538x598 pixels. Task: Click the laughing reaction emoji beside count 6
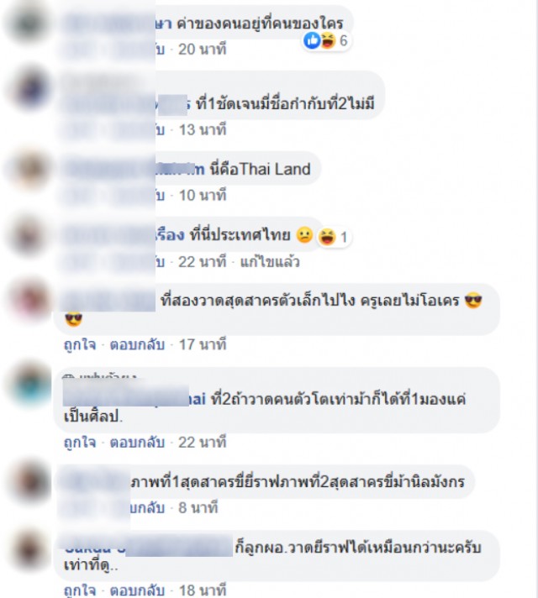(x=328, y=40)
